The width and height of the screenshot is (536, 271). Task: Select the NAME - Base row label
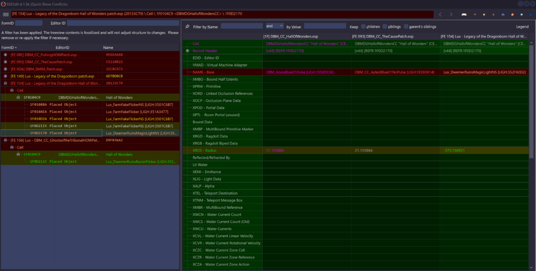pyautogui.click(x=205, y=72)
